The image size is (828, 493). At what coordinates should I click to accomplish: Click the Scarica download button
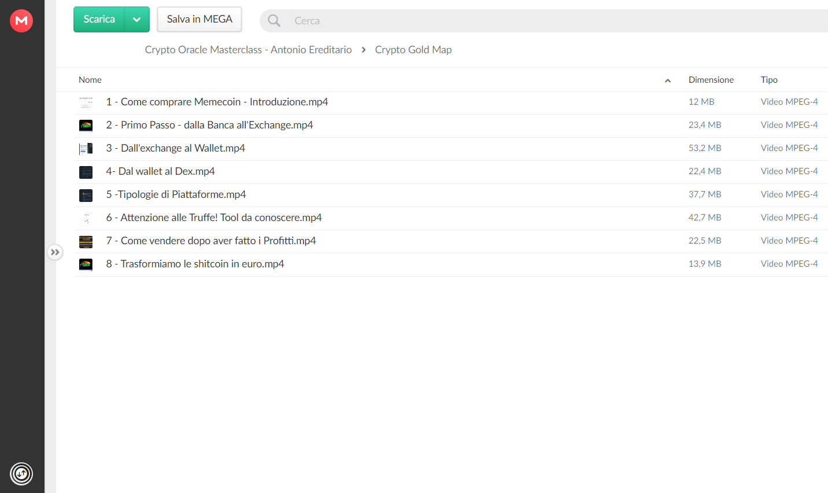99,20
